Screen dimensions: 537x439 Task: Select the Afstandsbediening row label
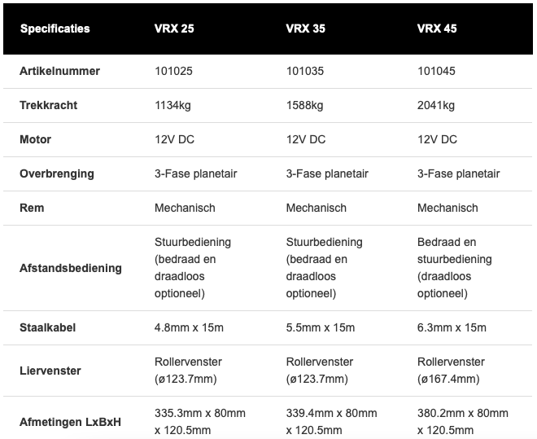[70, 267]
